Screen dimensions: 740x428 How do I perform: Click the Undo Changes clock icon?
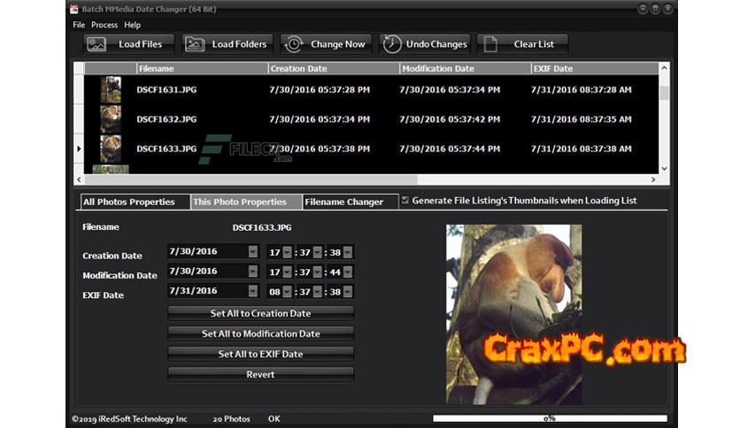click(390, 44)
